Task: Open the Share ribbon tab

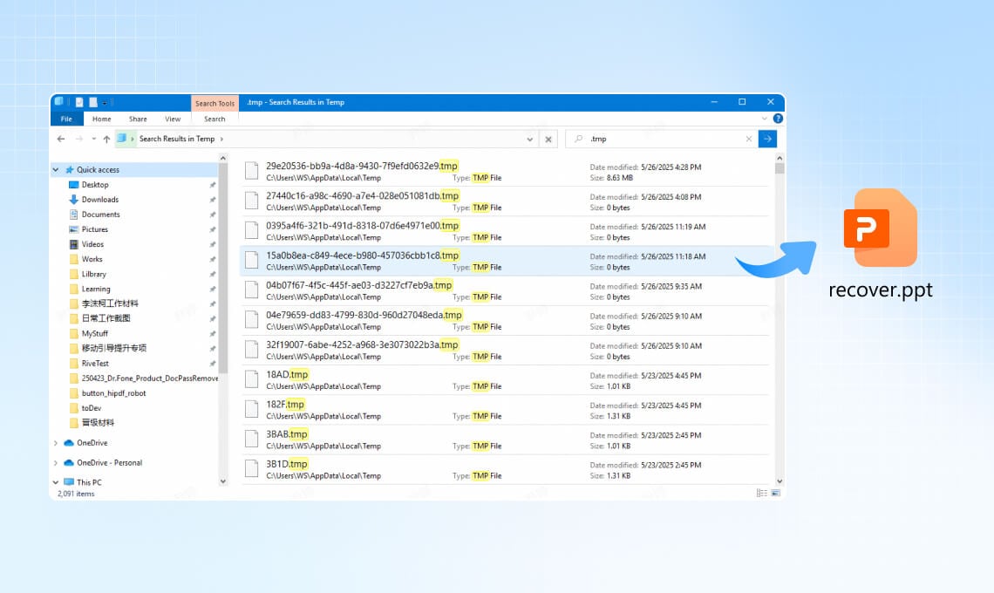Action: [x=138, y=119]
